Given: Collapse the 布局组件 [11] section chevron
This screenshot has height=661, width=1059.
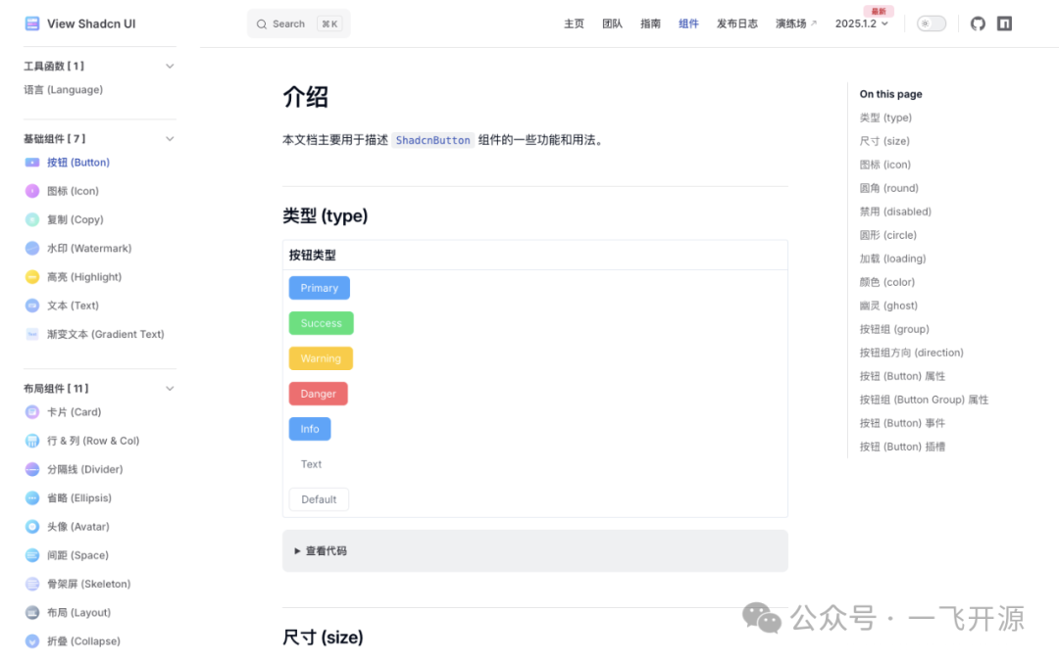Looking at the screenshot, I should click(170, 389).
